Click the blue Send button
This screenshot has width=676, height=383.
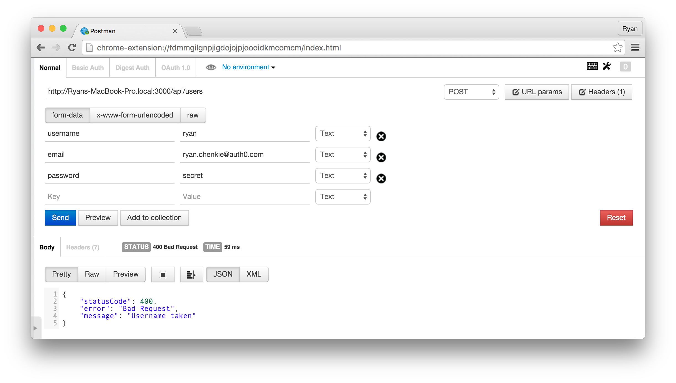pos(60,218)
